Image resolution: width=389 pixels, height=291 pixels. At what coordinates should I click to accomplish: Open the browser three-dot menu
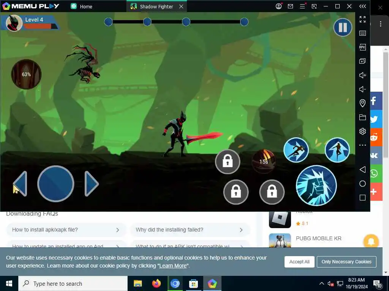pyautogui.click(x=380, y=24)
